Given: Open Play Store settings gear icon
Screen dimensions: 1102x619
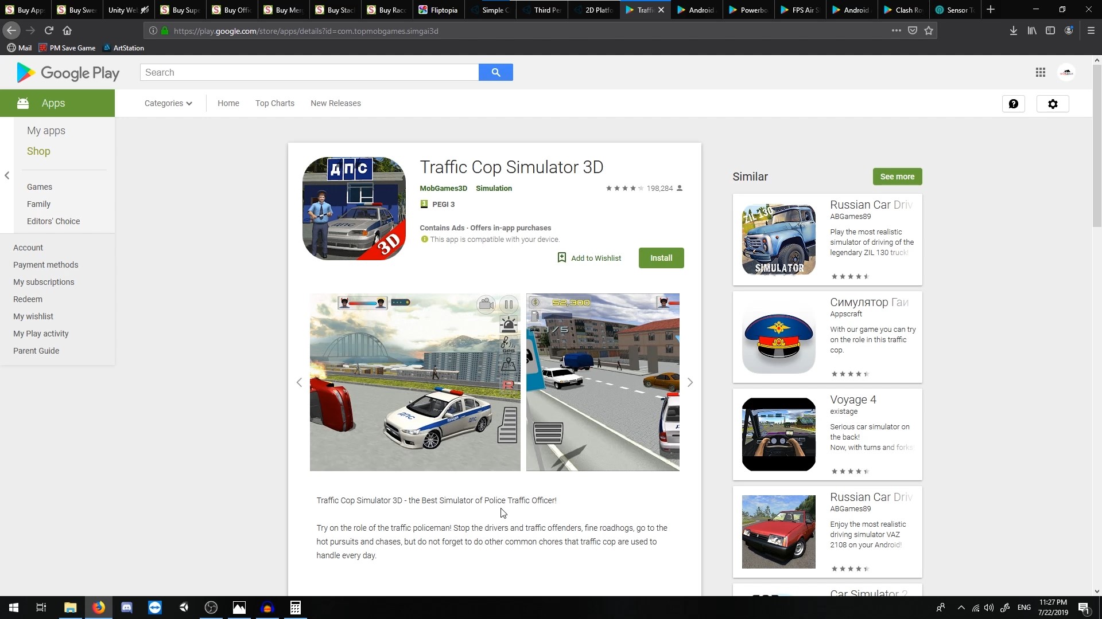Looking at the screenshot, I should click(x=1053, y=104).
